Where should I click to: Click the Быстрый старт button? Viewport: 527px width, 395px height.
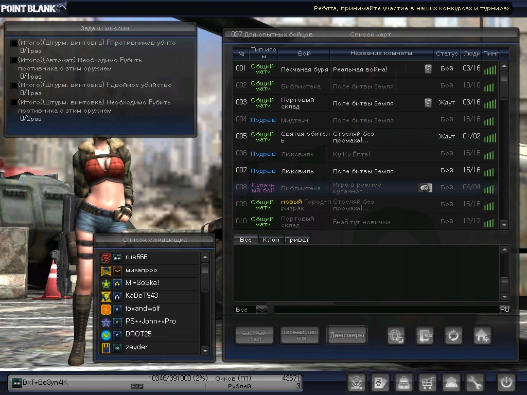[254, 335]
